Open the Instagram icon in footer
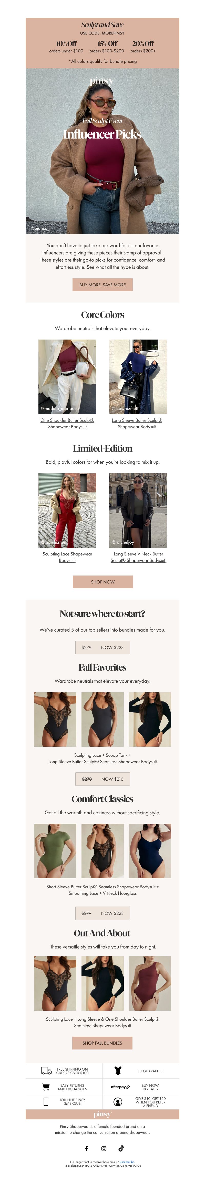Image resolution: width=205 pixels, height=1178 pixels. point(104,1148)
